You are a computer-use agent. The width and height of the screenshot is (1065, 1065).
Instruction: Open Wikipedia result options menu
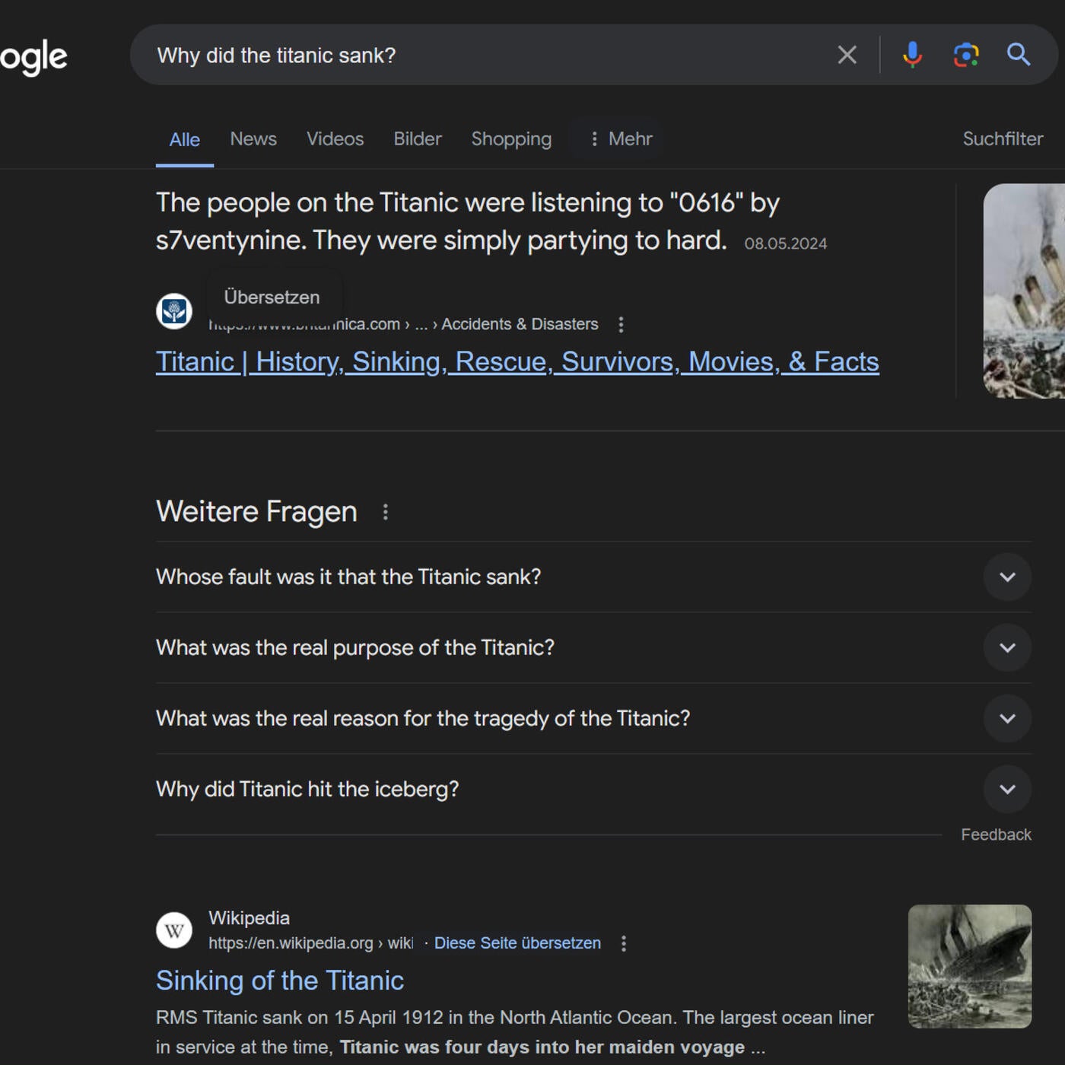(624, 943)
